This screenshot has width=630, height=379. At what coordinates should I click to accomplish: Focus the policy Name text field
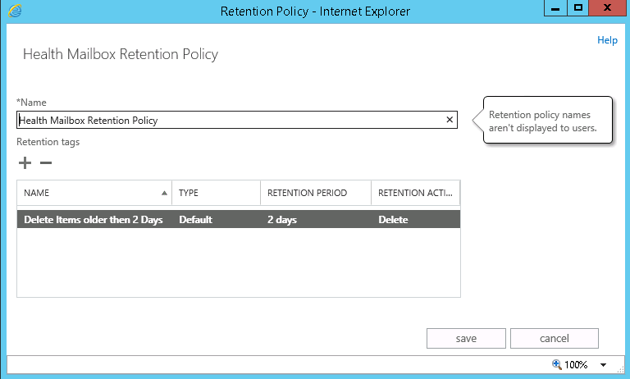click(237, 120)
